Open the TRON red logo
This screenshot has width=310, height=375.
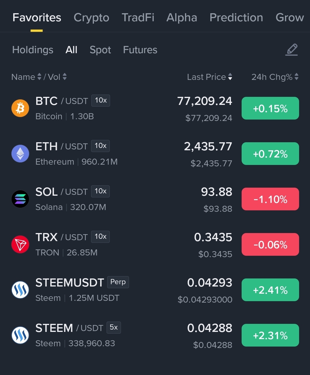pos(20,245)
